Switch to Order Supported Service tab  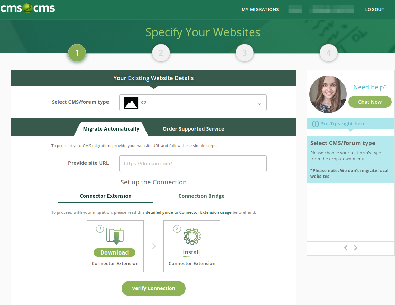pyautogui.click(x=193, y=129)
